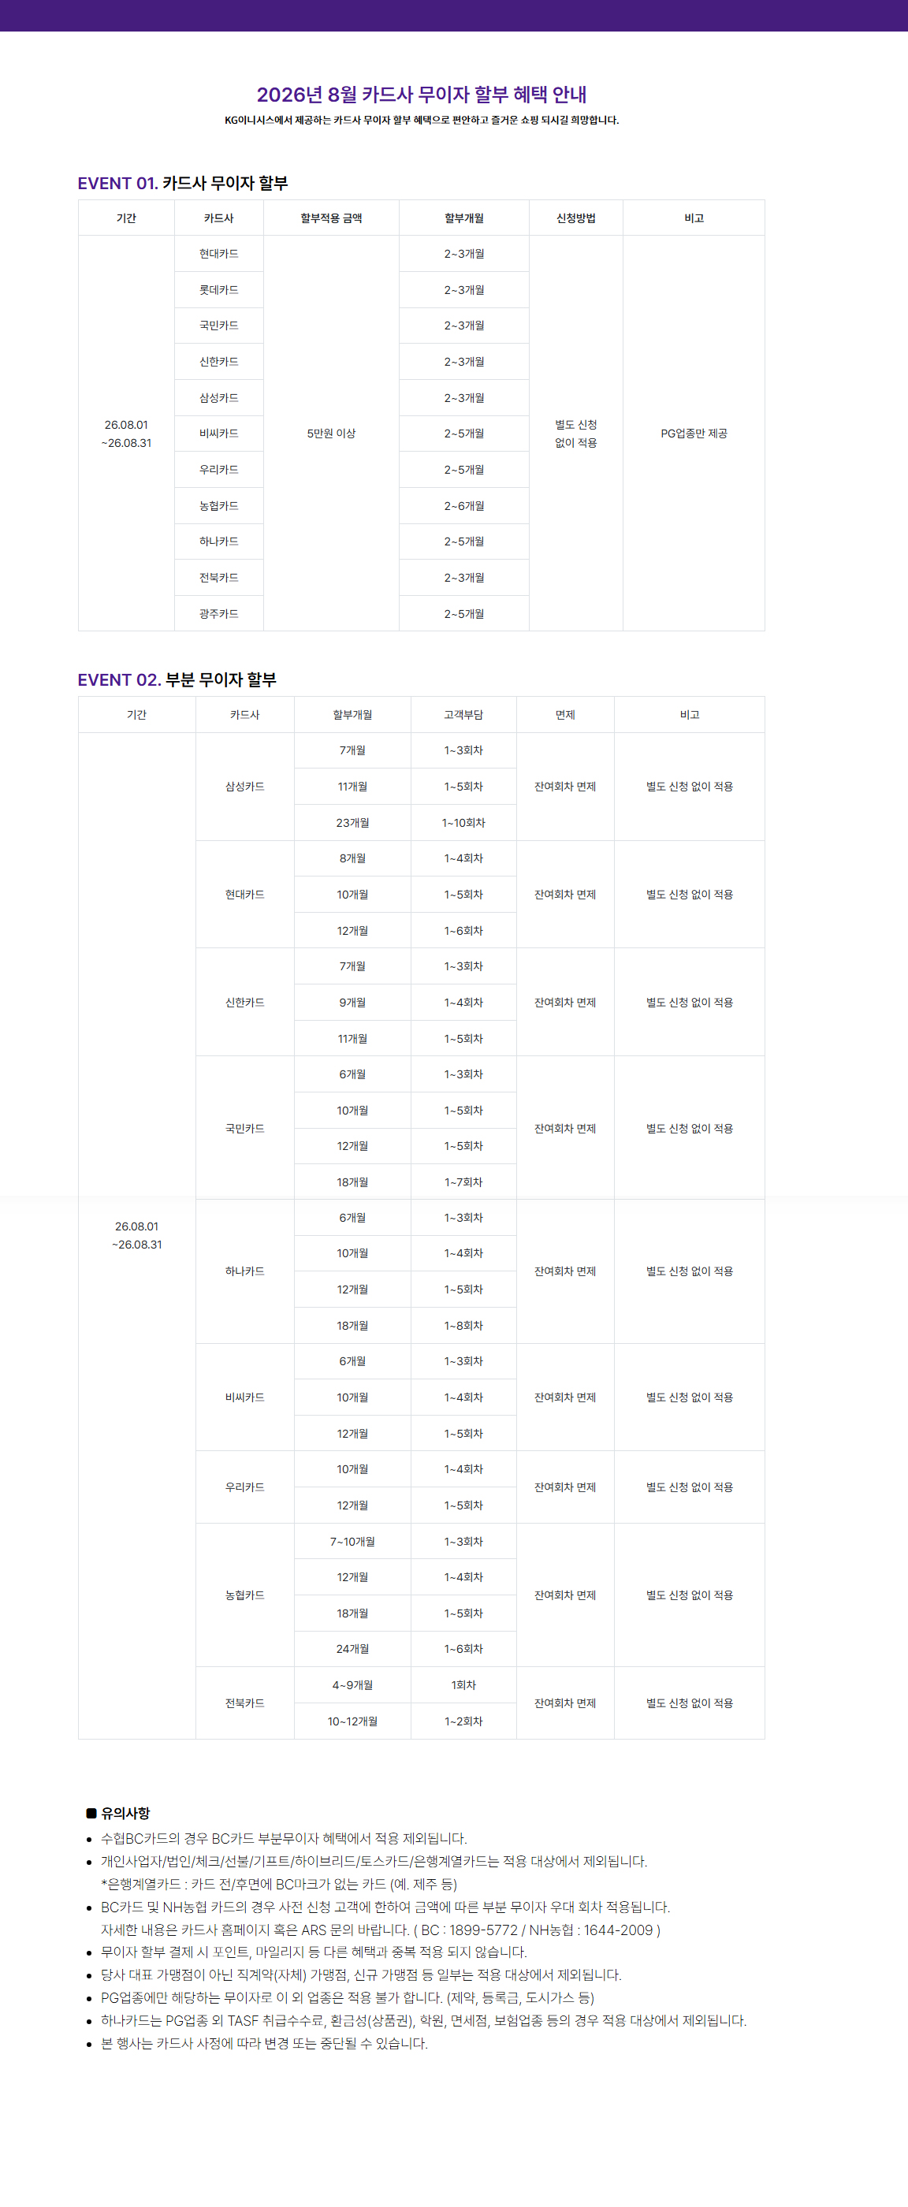Select the 전북카드 cell in the EVENT 02 table
Viewport: 908px width, 2207px height.
(x=245, y=1703)
